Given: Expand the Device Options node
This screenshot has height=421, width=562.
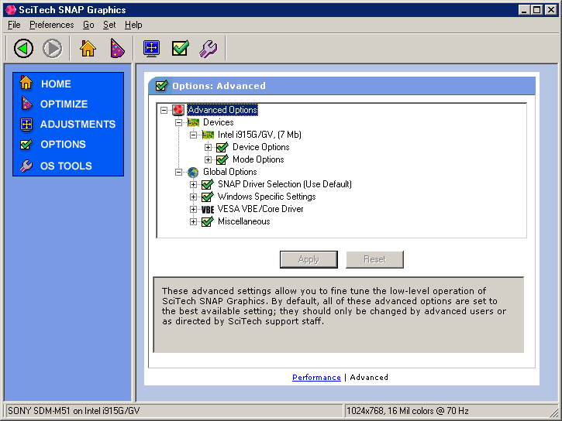Looking at the screenshot, I should pos(208,147).
